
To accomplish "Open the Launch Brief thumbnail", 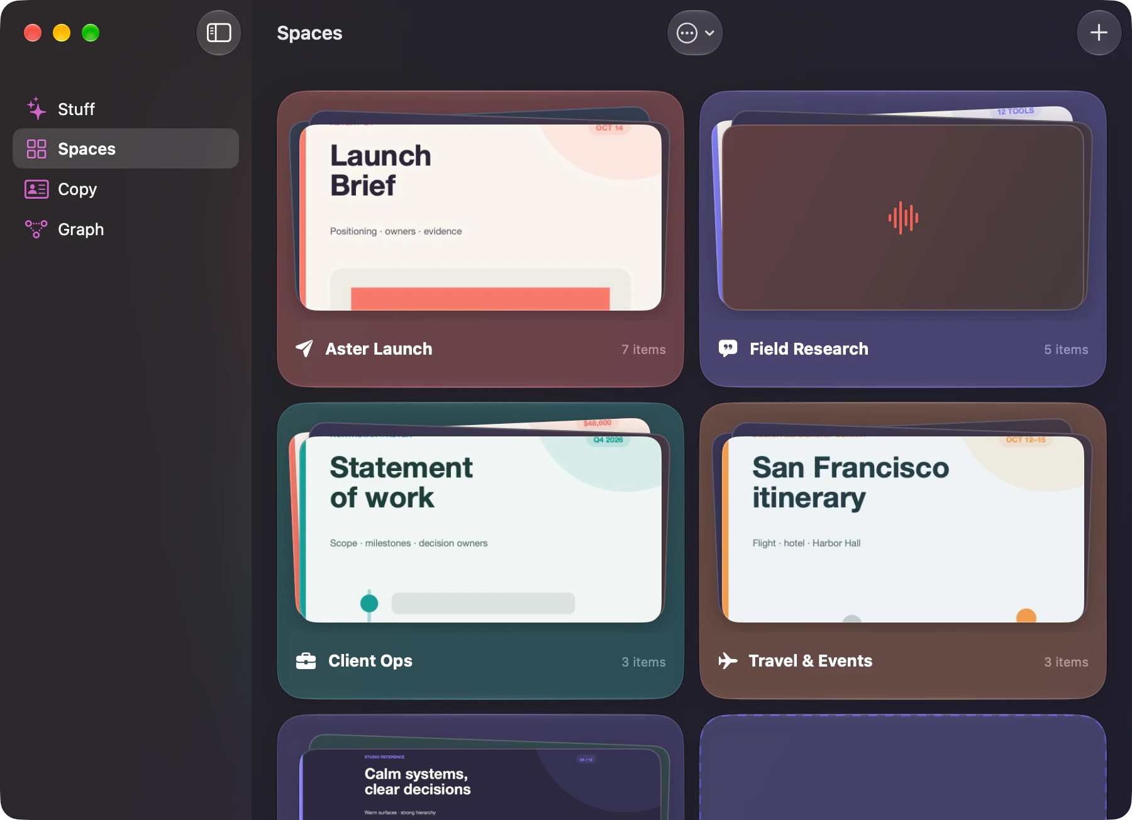I will 480,217.
